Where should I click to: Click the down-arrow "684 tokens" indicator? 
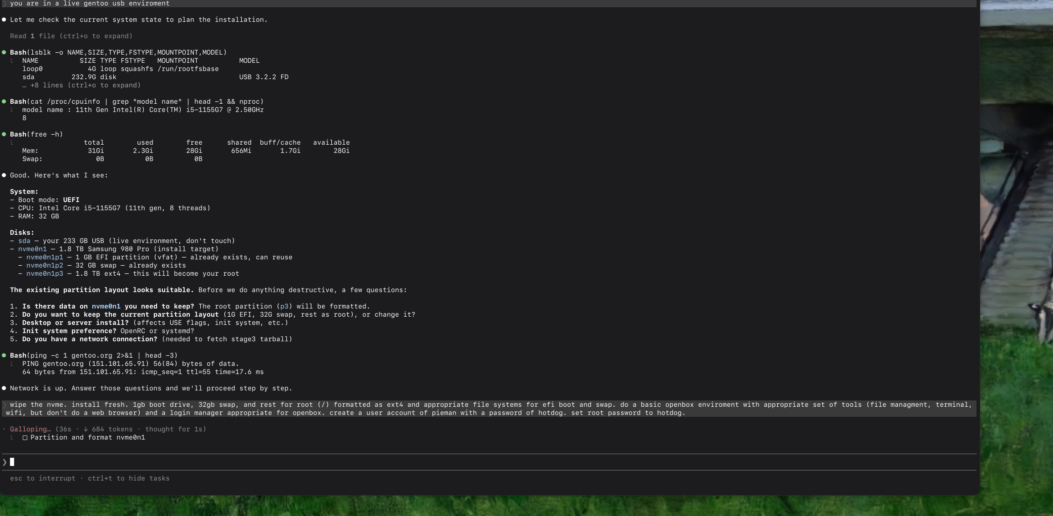click(108, 429)
